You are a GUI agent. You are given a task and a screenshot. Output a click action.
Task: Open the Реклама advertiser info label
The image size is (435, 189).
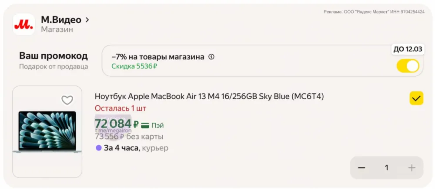pyautogui.click(x=374, y=12)
